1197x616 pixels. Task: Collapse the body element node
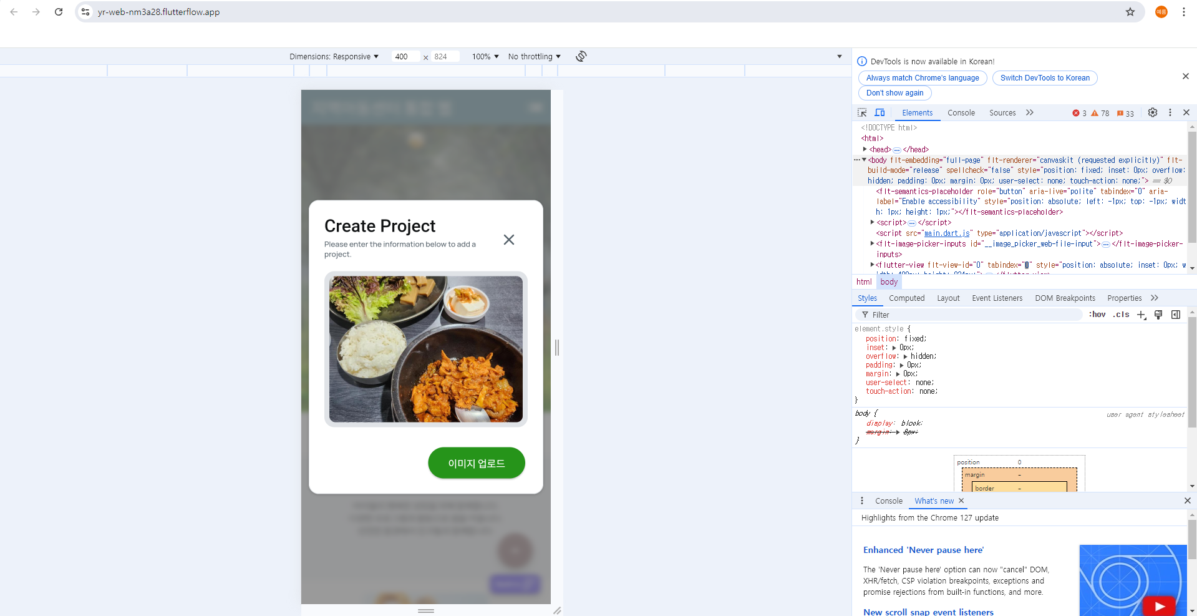click(864, 160)
